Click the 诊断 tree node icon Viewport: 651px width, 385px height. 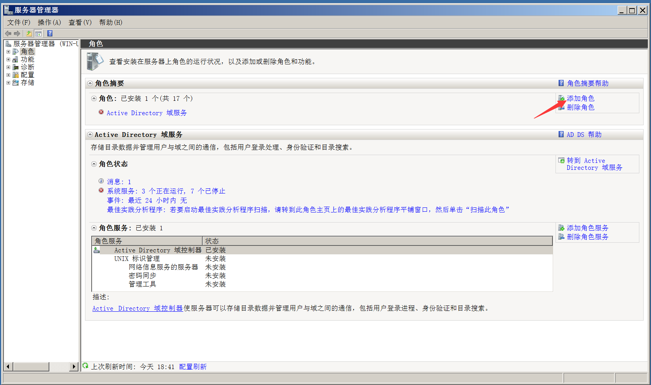16,67
